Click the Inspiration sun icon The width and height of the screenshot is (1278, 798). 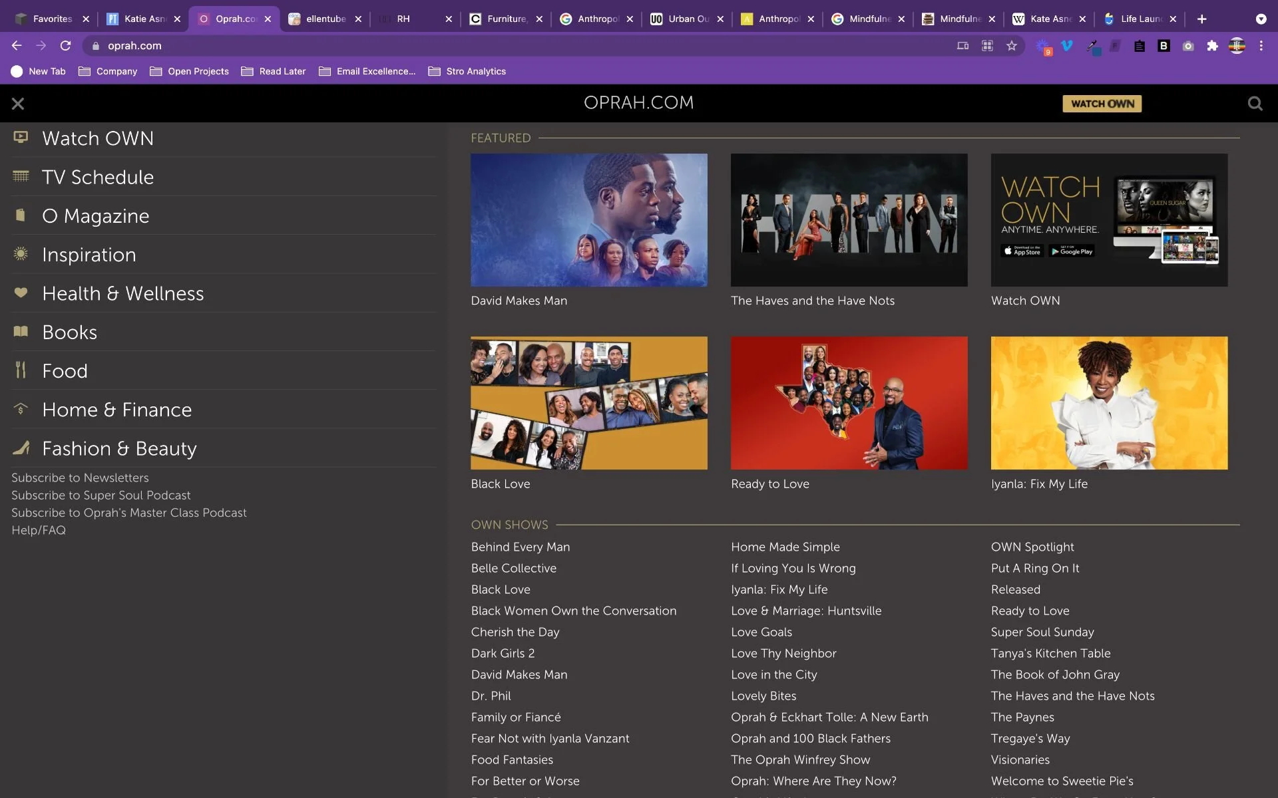(21, 253)
